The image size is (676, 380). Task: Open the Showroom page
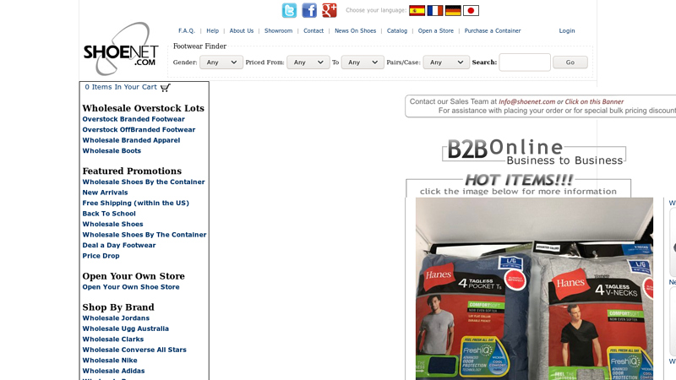pos(279,30)
